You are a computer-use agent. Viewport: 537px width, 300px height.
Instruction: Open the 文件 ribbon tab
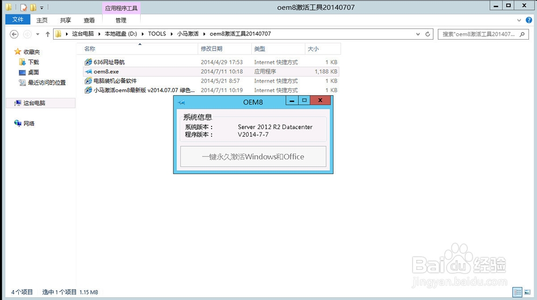(x=18, y=19)
